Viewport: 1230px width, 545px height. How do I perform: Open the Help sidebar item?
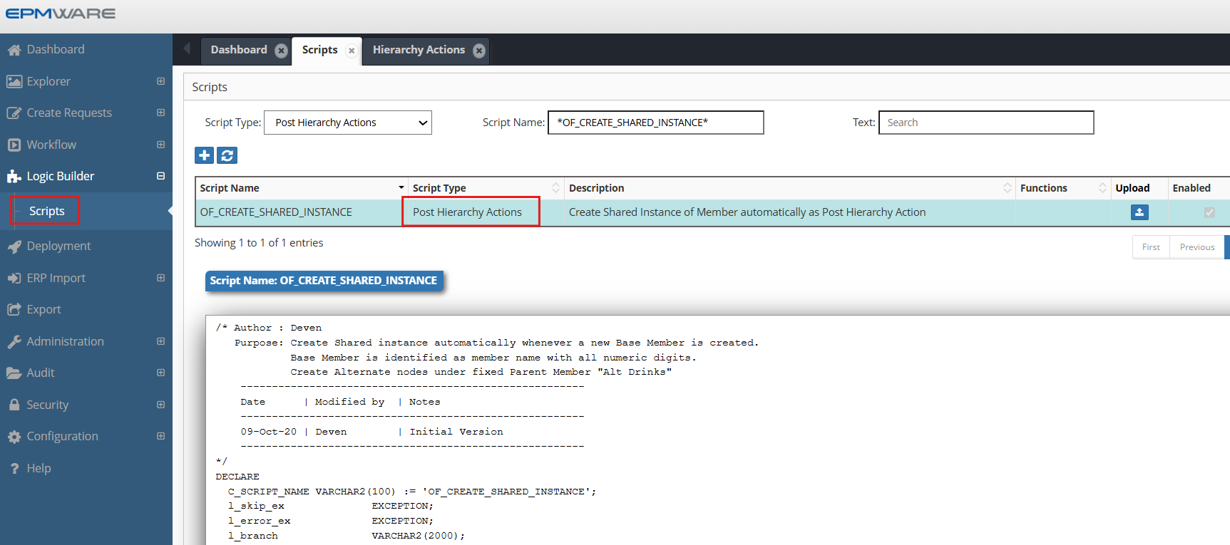pyautogui.click(x=39, y=468)
